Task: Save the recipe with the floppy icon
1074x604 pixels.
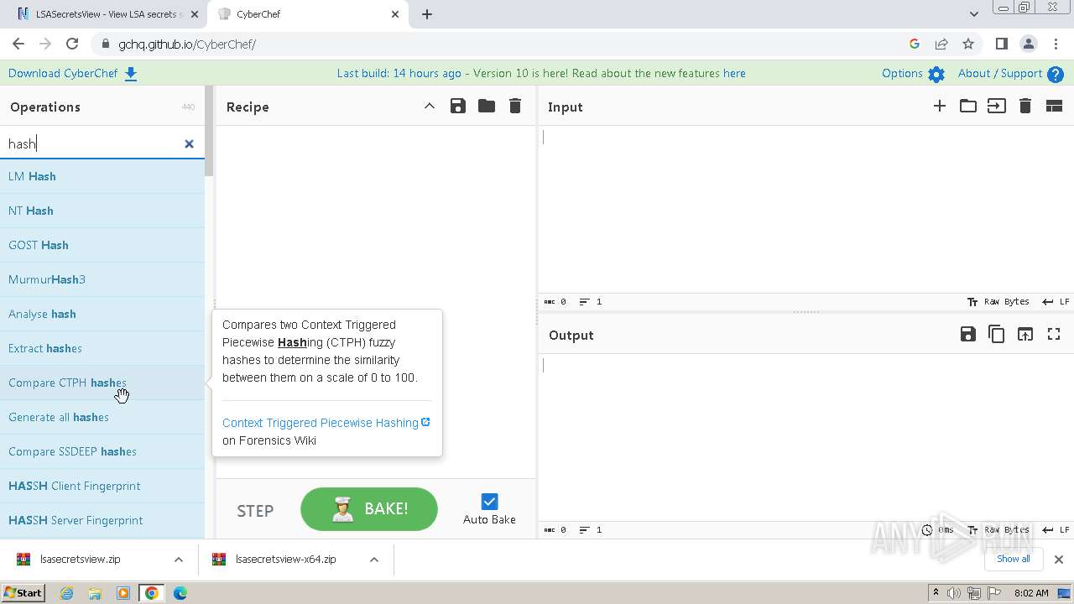Action: pyautogui.click(x=457, y=106)
